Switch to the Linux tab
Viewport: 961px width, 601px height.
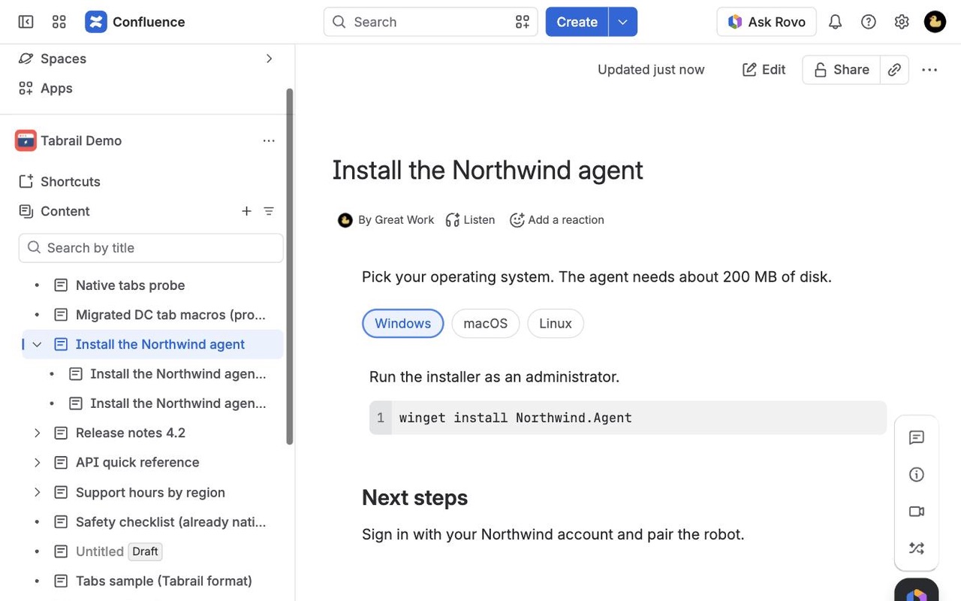coord(556,324)
